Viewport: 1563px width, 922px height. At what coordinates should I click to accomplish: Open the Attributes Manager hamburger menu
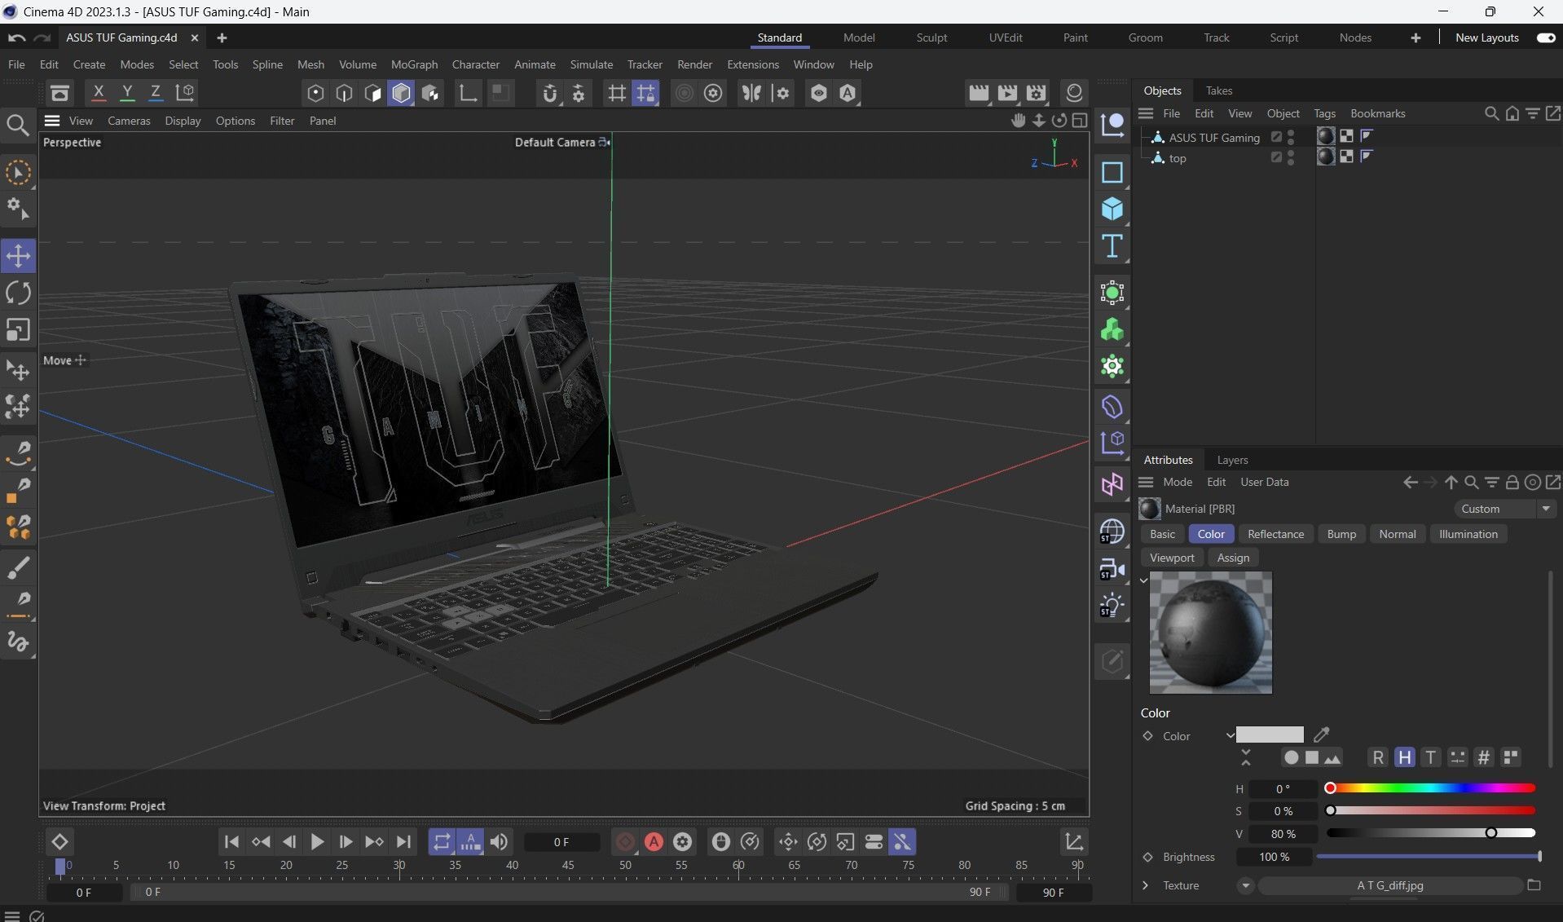point(1146,483)
